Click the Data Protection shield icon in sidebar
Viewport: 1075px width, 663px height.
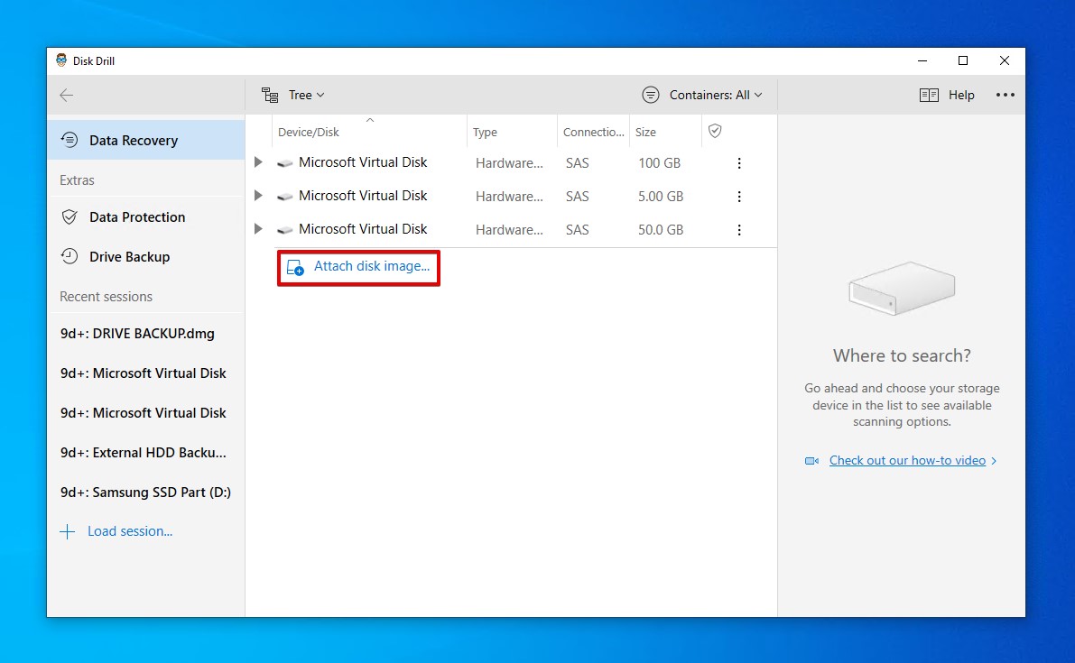pyautogui.click(x=70, y=217)
